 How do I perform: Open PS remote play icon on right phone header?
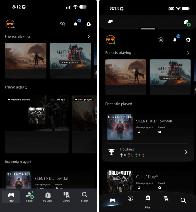(x=161, y=40)
